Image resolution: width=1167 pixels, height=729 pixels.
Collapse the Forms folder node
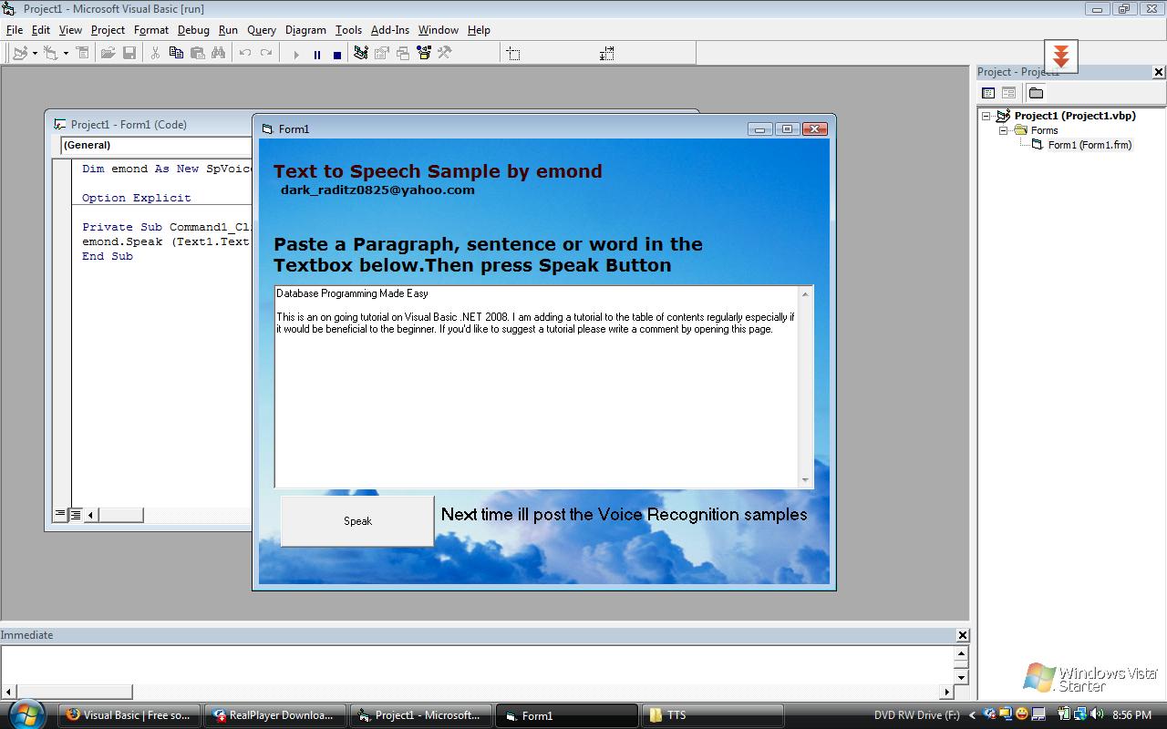click(x=1003, y=130)
